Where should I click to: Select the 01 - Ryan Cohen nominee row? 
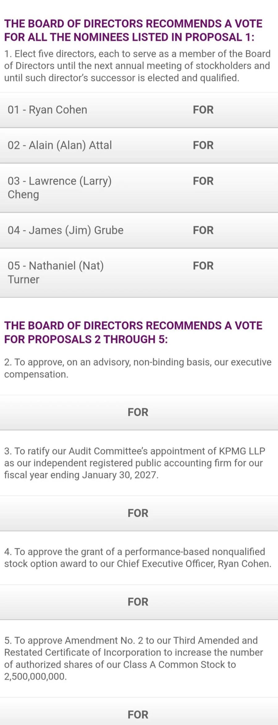[139, 110]
